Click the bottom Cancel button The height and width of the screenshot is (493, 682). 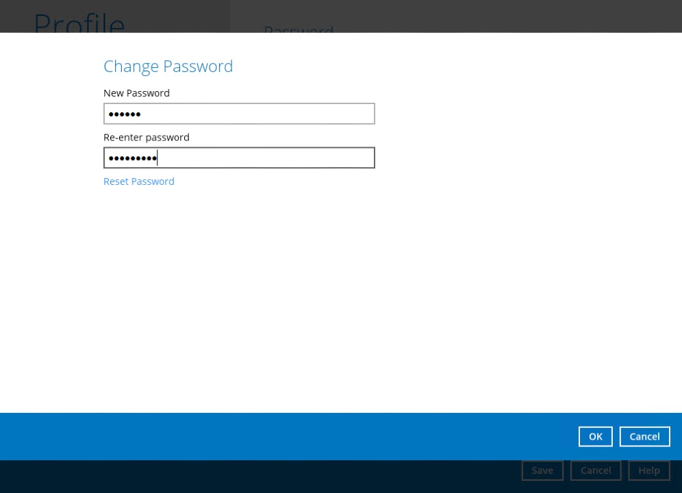[595, 470]
